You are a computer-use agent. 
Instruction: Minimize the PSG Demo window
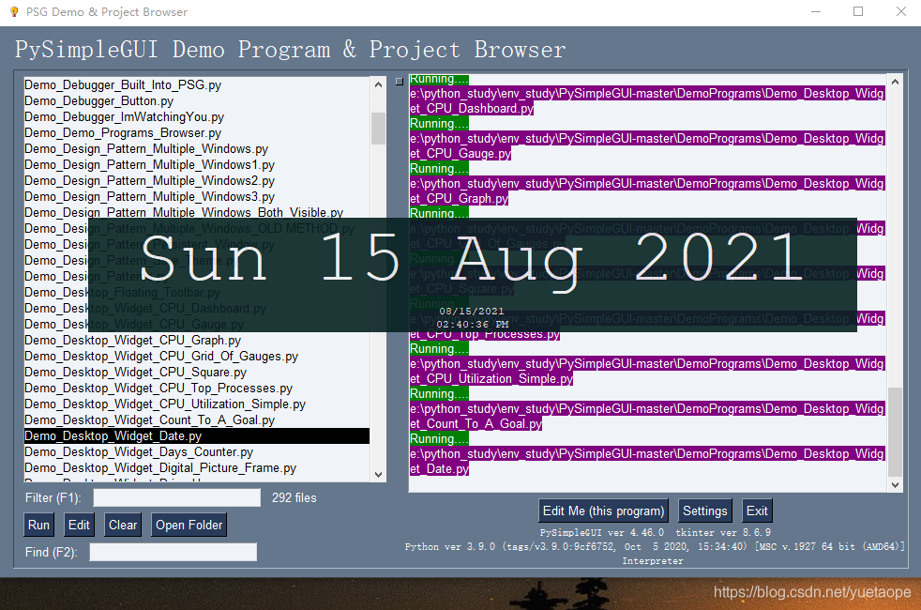click(816, 12)
